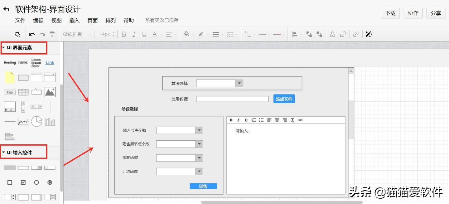
Task: Click the 分享 button
Action: point(436,13)
